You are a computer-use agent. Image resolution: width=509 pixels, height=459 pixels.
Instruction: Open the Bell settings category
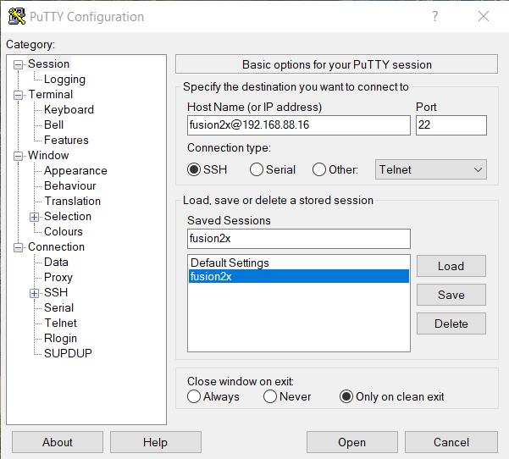[x=53, y=125]
